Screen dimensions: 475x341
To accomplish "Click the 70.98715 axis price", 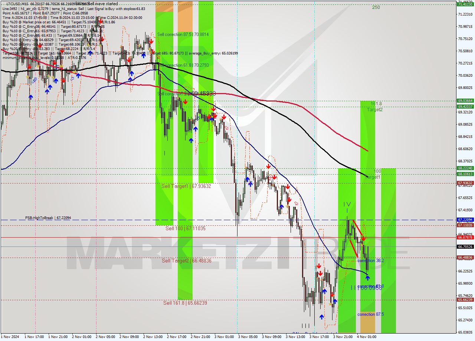I will click(465, 26).
